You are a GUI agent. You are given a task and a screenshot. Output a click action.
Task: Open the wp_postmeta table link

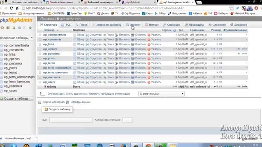51,54
